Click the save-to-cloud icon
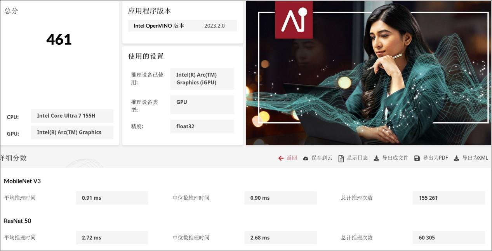Screen dimensions: 492x251 tap(306, 158)
